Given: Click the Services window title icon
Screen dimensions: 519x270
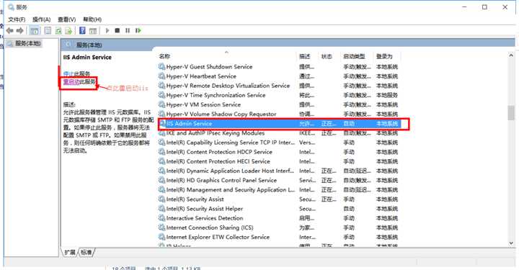Looking at the screenshot, I should [x=11, y=7].
